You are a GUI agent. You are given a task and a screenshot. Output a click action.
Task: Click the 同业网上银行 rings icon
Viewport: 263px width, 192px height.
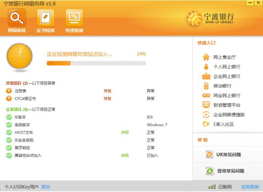pos(206,96)
